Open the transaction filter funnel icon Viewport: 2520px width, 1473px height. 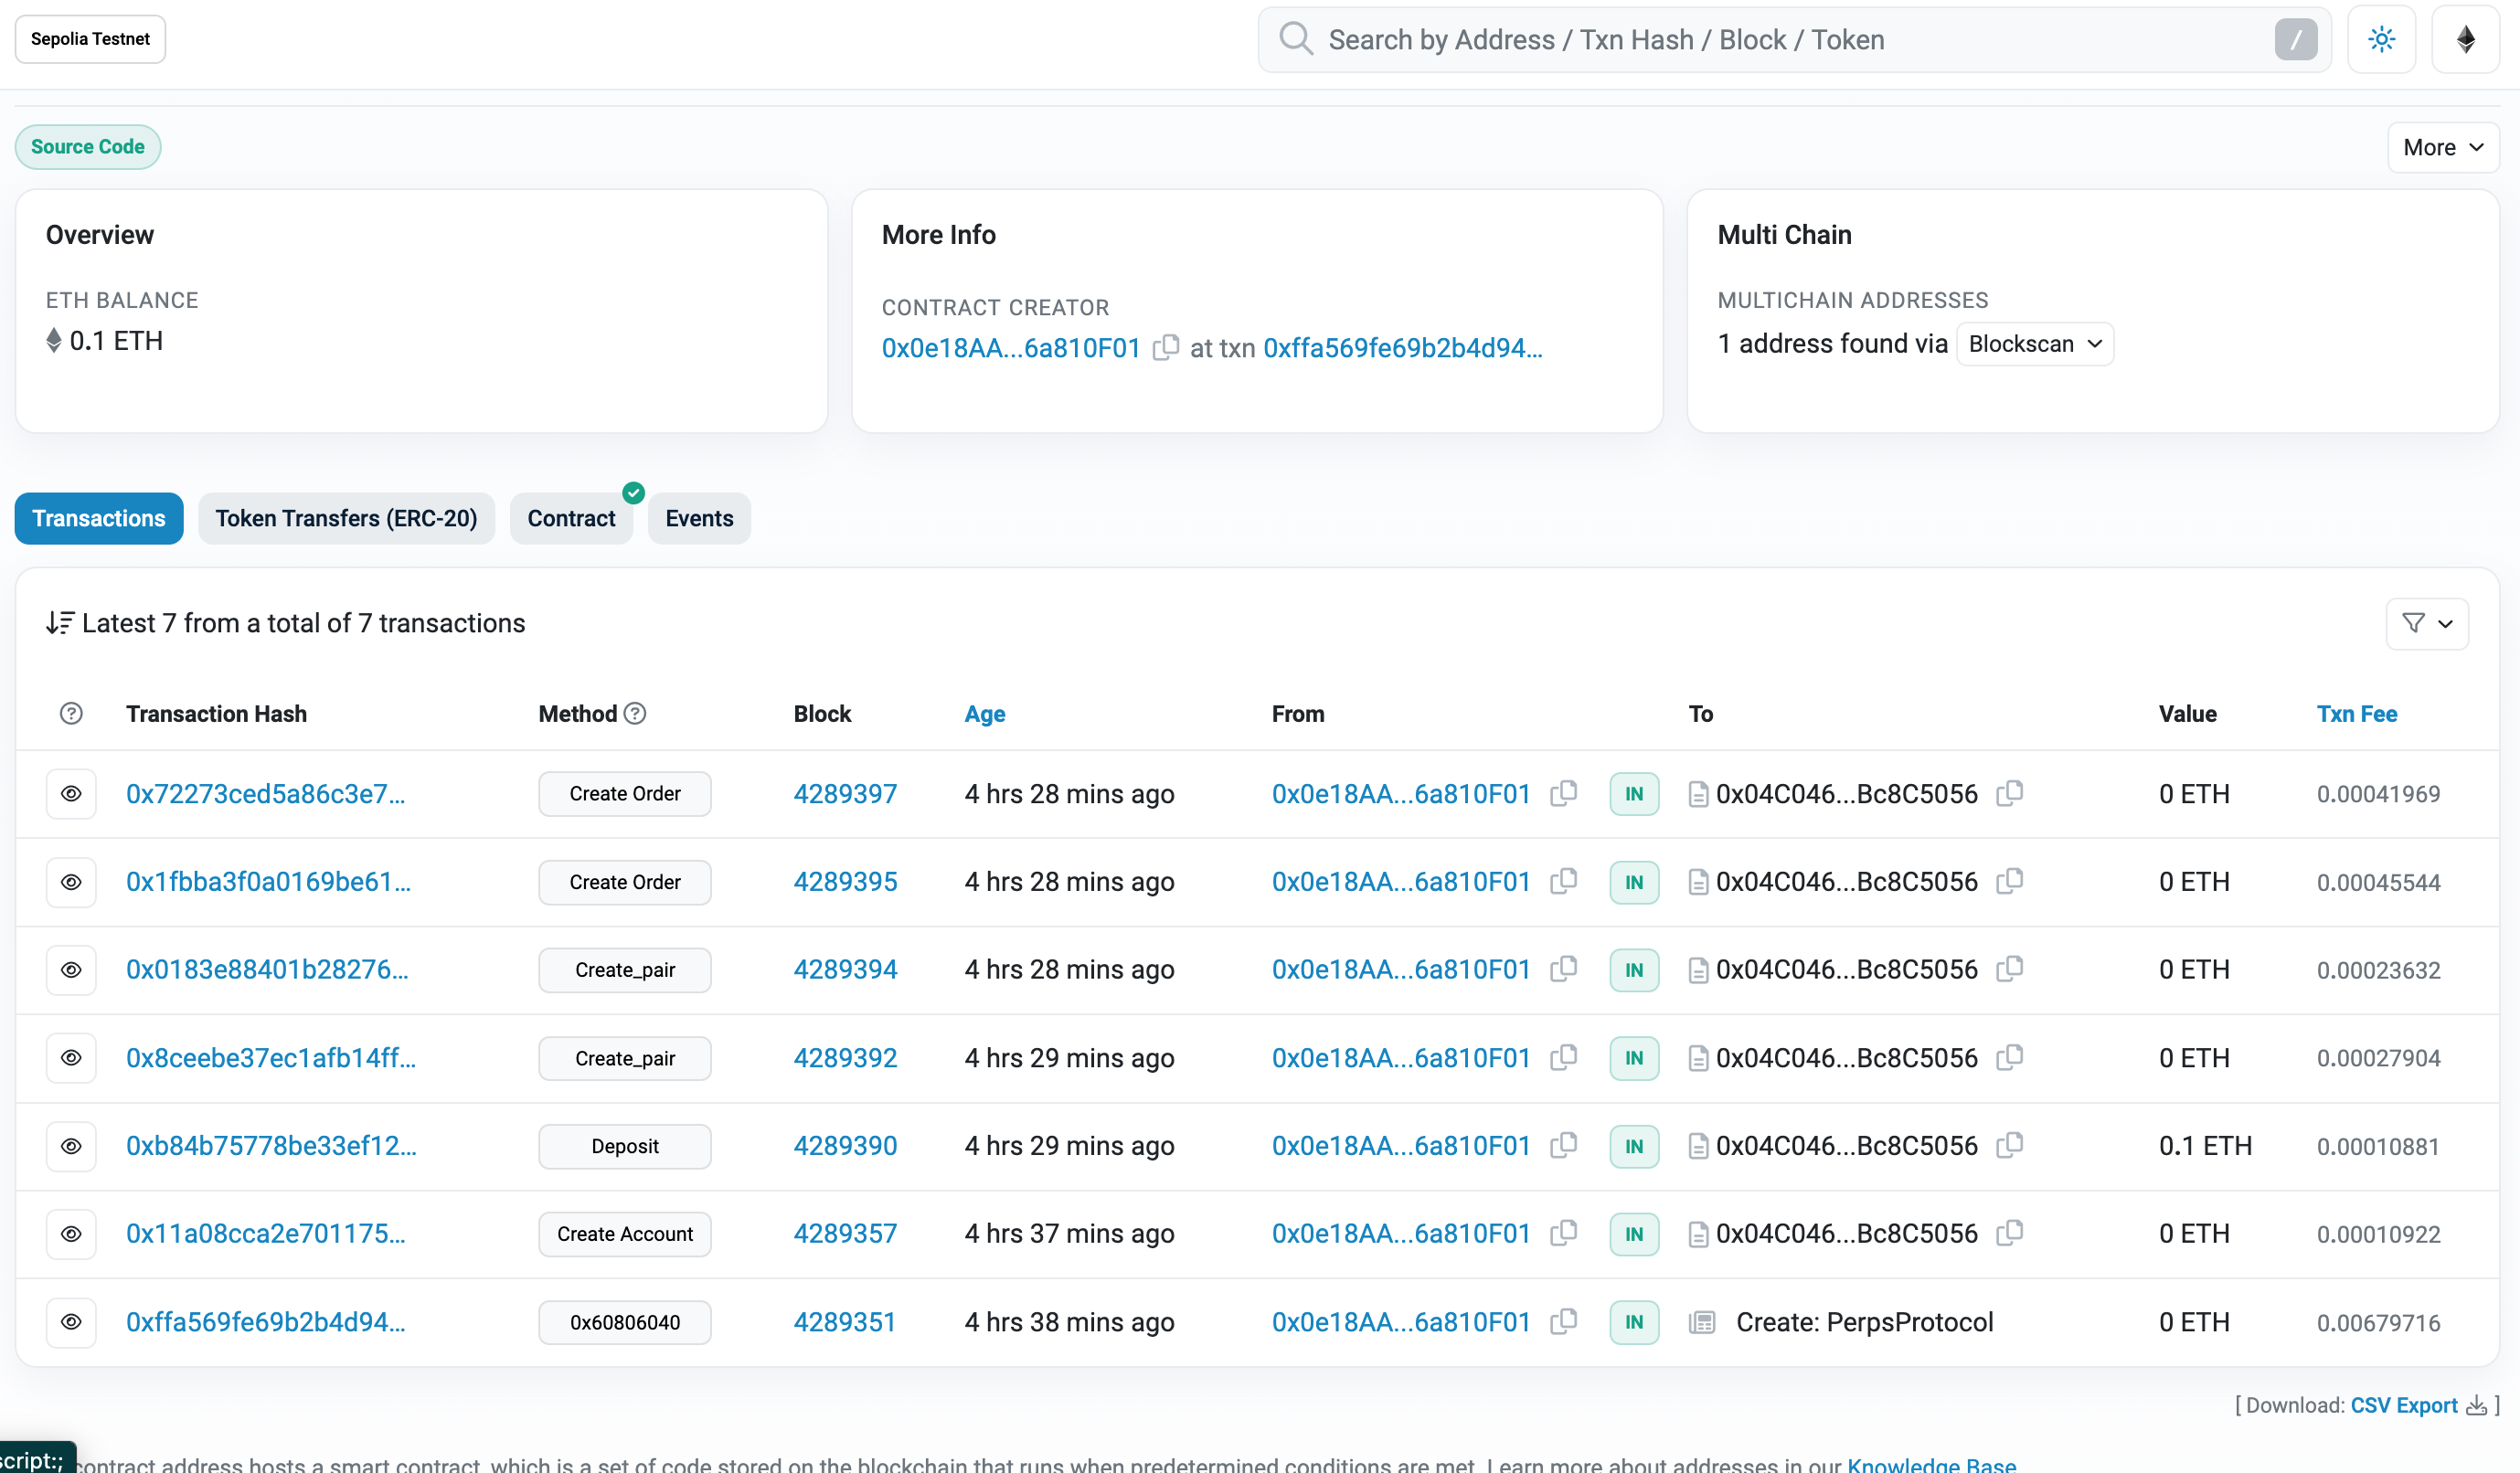2413,623
